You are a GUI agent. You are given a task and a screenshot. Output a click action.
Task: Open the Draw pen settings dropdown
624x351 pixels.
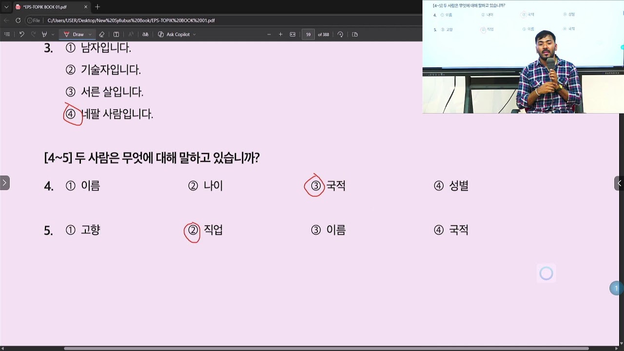coord(90,35)
